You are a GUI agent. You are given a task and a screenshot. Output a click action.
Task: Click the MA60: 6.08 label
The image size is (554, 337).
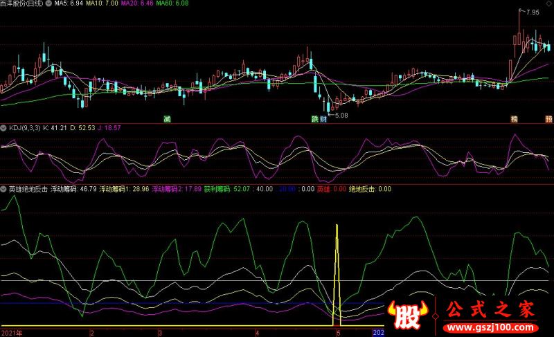pyautogui.click(x=172, y=3)
